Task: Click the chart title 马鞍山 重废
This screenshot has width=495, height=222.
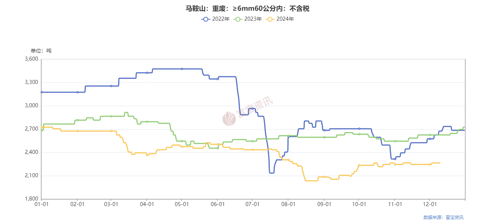Action: point(247,8)
